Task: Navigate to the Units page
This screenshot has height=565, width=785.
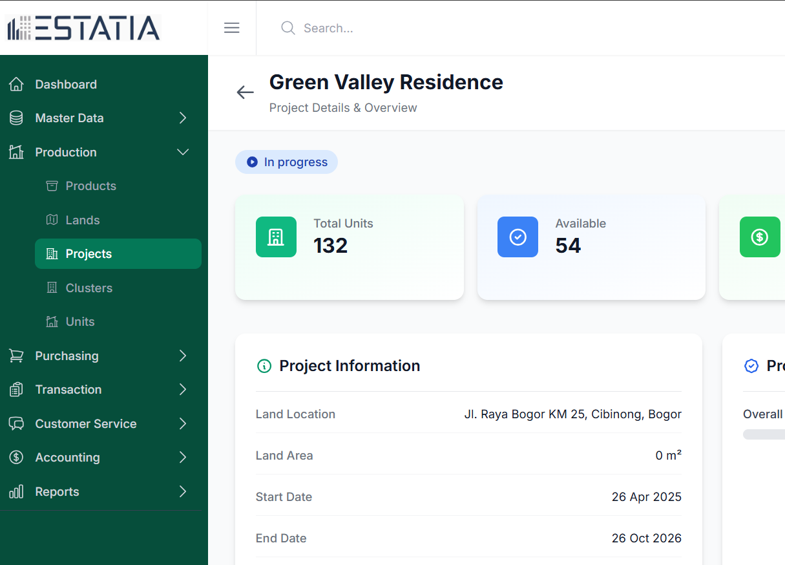Action: 80,322
